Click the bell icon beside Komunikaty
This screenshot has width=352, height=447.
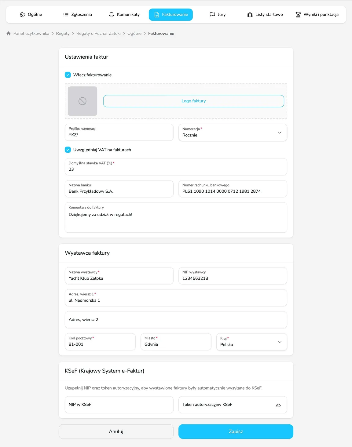point(112,15)
